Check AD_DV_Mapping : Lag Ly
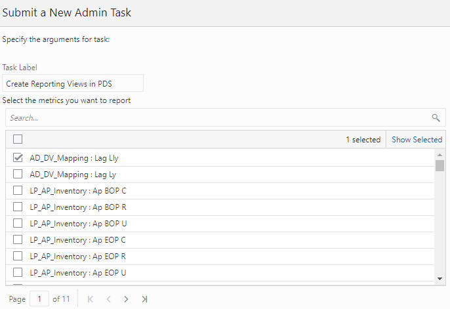 pos(18,174)
